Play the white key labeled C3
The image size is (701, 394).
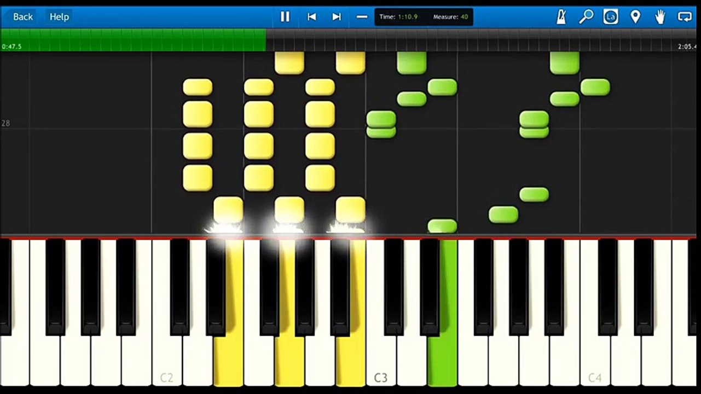380,361
